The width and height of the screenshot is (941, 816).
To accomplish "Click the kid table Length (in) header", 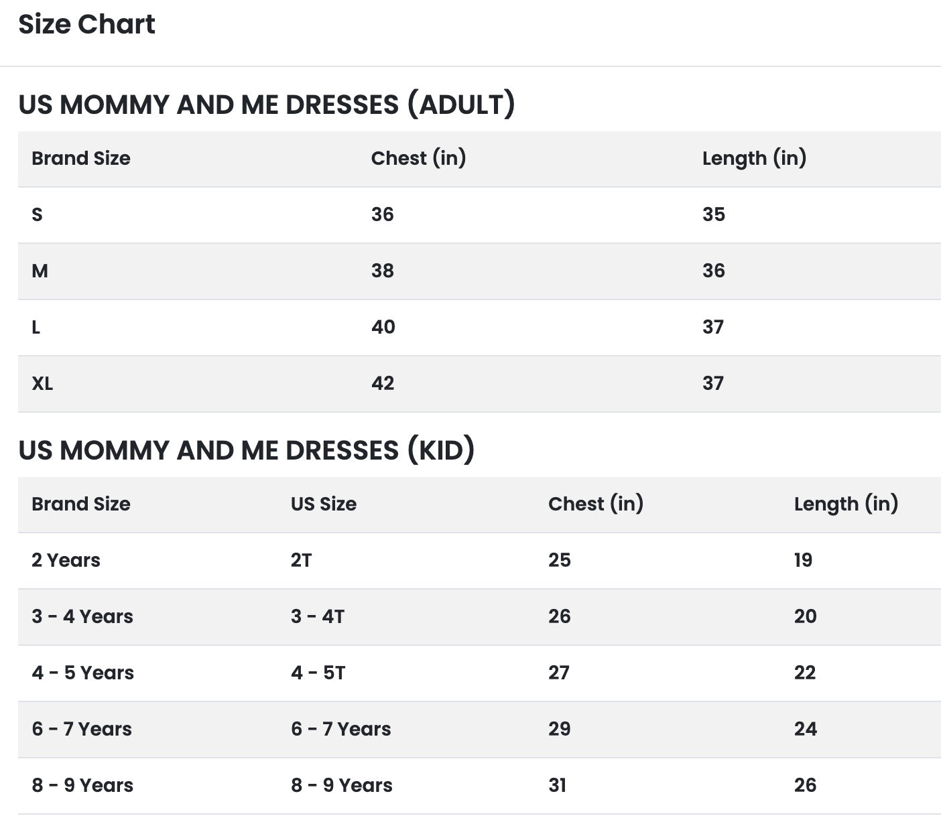I will (x=846, y=504).
